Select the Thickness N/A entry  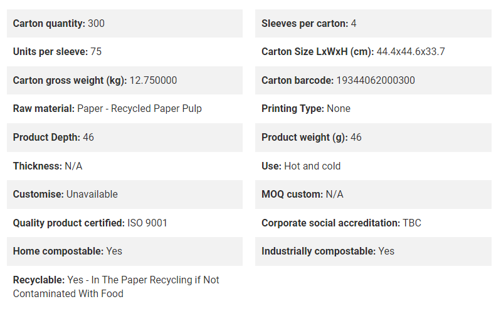[48, 166]
